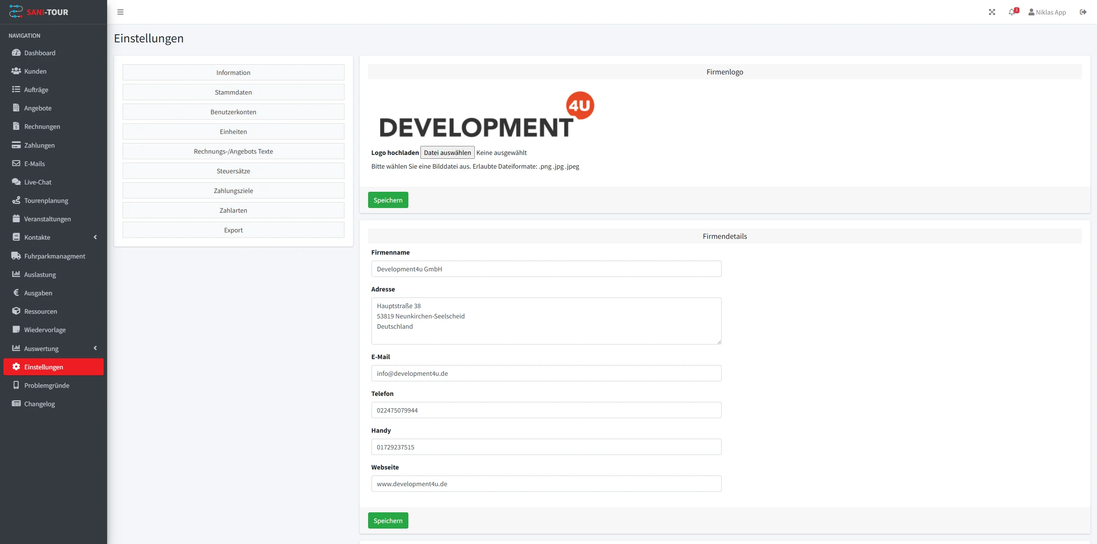Click the Ressourcen box icon

[16, 311]
